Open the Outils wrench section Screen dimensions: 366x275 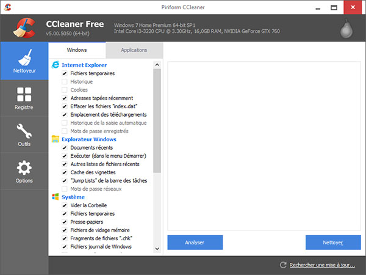24,135
